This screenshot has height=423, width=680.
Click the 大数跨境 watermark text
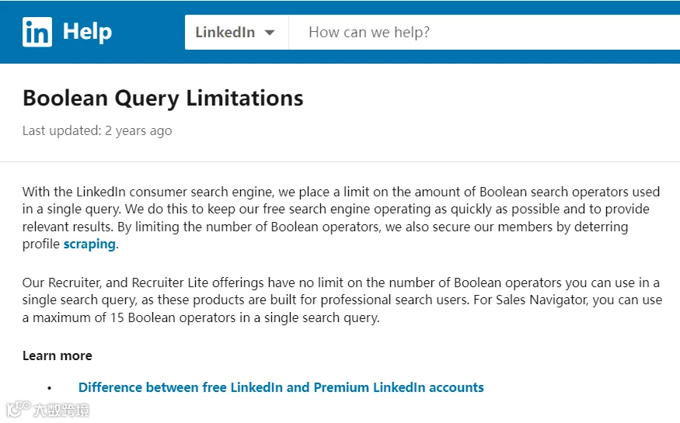(x=61, y=410)
